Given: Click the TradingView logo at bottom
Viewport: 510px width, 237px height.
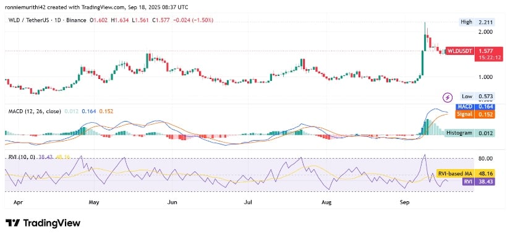Looking at the screenshot, I should [x=43, y=223].
